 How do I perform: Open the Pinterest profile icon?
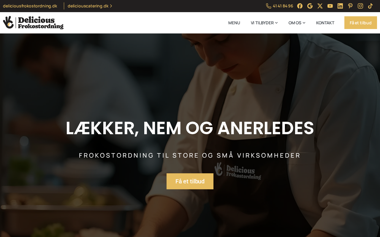(x=350, y=6)
